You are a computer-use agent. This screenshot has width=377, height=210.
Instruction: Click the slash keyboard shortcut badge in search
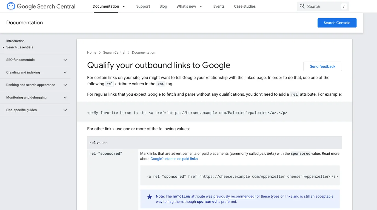tap(344, 6)
